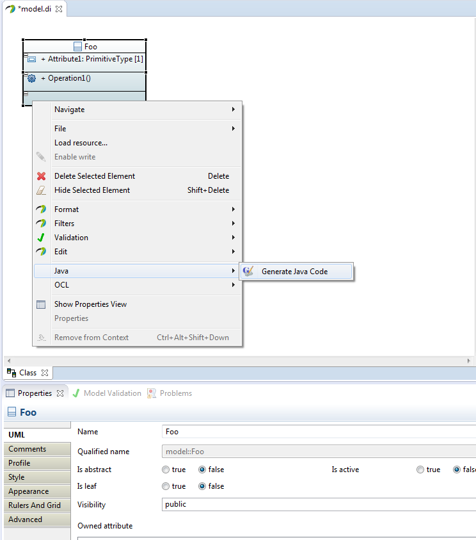Click the Problems view icon

[x=152, y=393]
